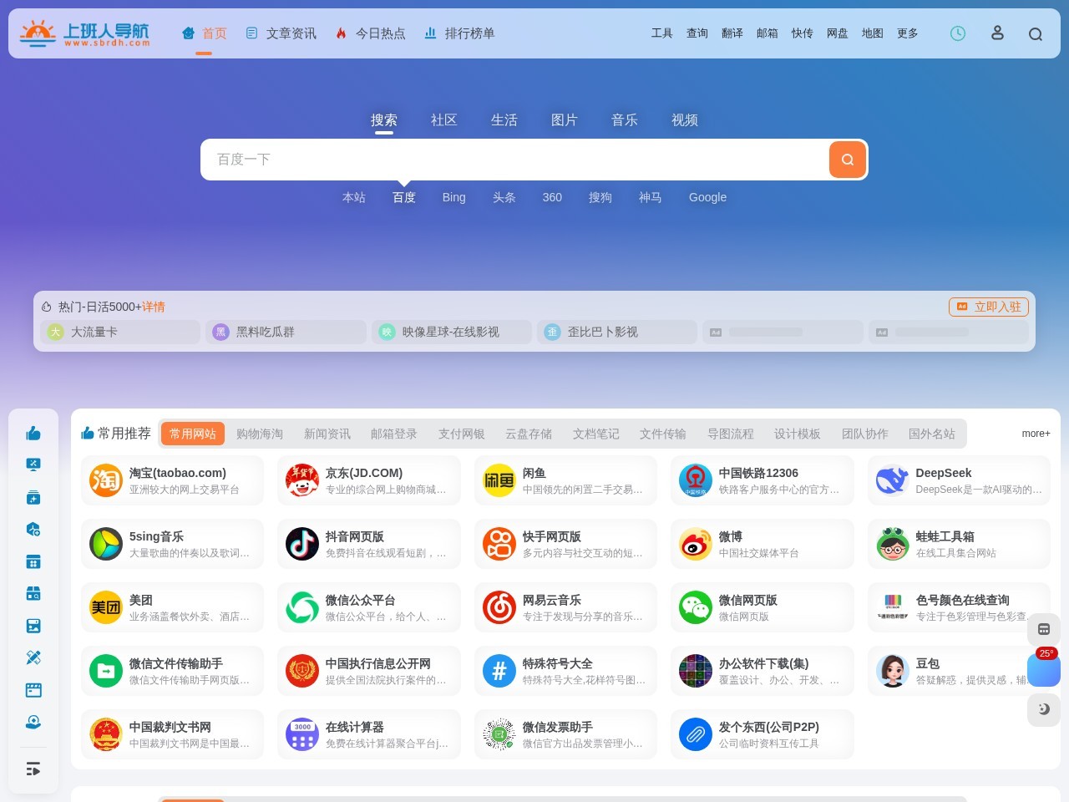Open the 特殊符号大全 hash icon

[x=499, y=671]
